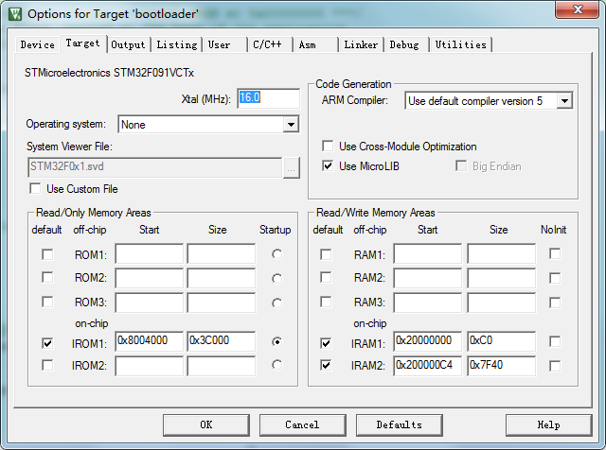Expand the ARM Compiler version dropdown
The height and width of the screenshot is (450, 606).
point(564,101)
